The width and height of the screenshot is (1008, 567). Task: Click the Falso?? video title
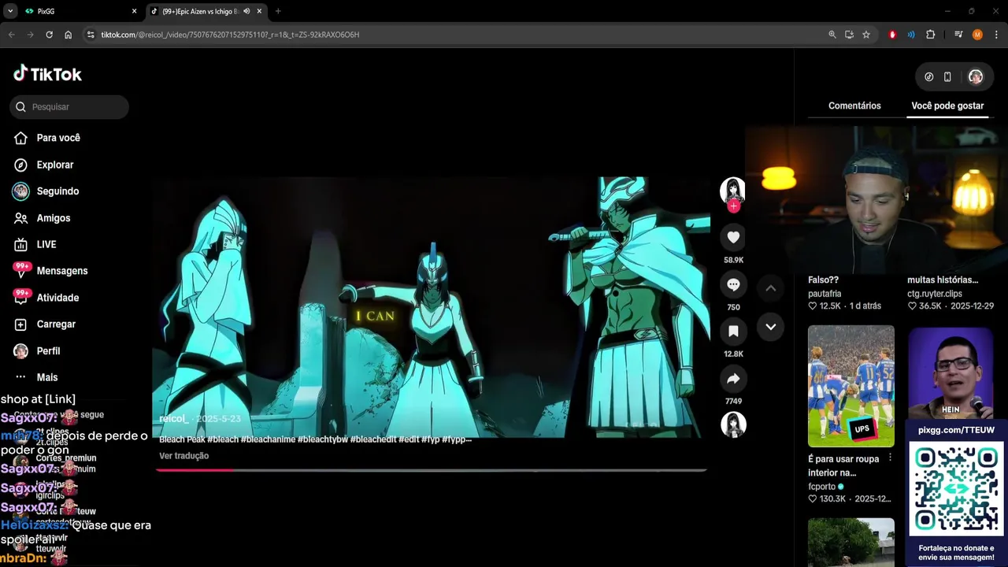coord(823,280)
